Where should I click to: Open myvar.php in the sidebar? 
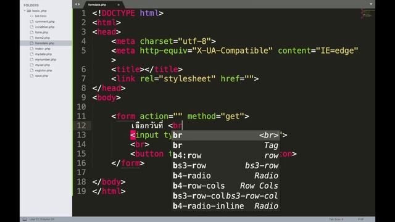tap(43, 65)
